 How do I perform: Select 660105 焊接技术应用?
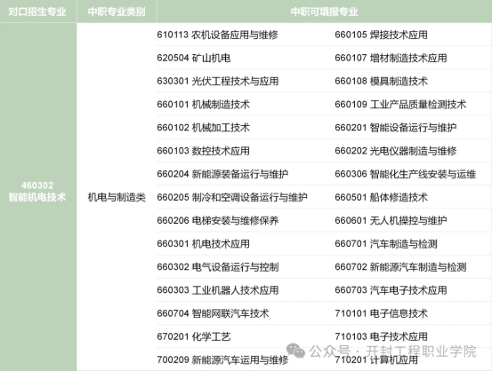[382, 35]
